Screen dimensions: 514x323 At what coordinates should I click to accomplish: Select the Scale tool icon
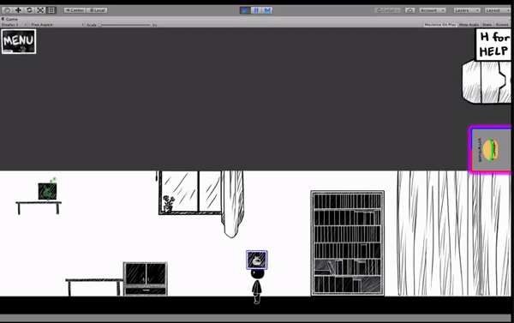[x=40, y=10]
